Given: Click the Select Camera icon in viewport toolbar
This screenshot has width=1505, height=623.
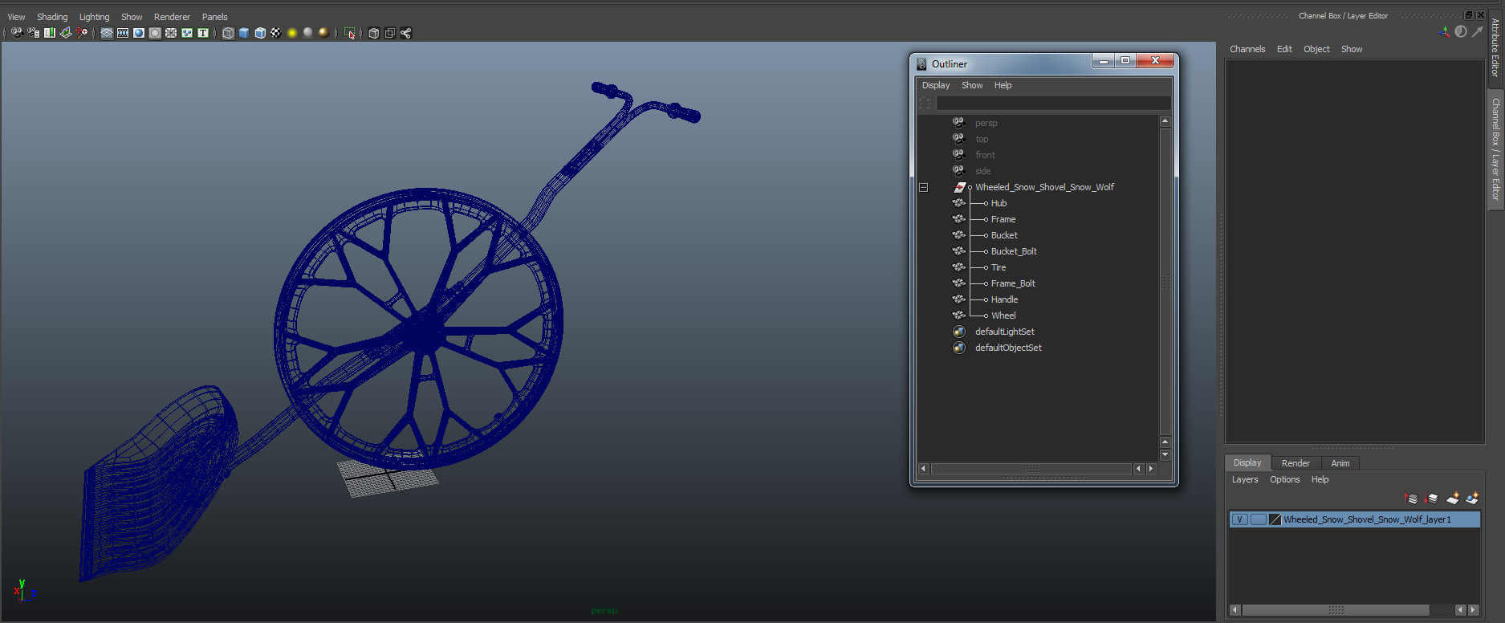Looking at the screenshot, I should pyautogui.click(x=17, y=33).
